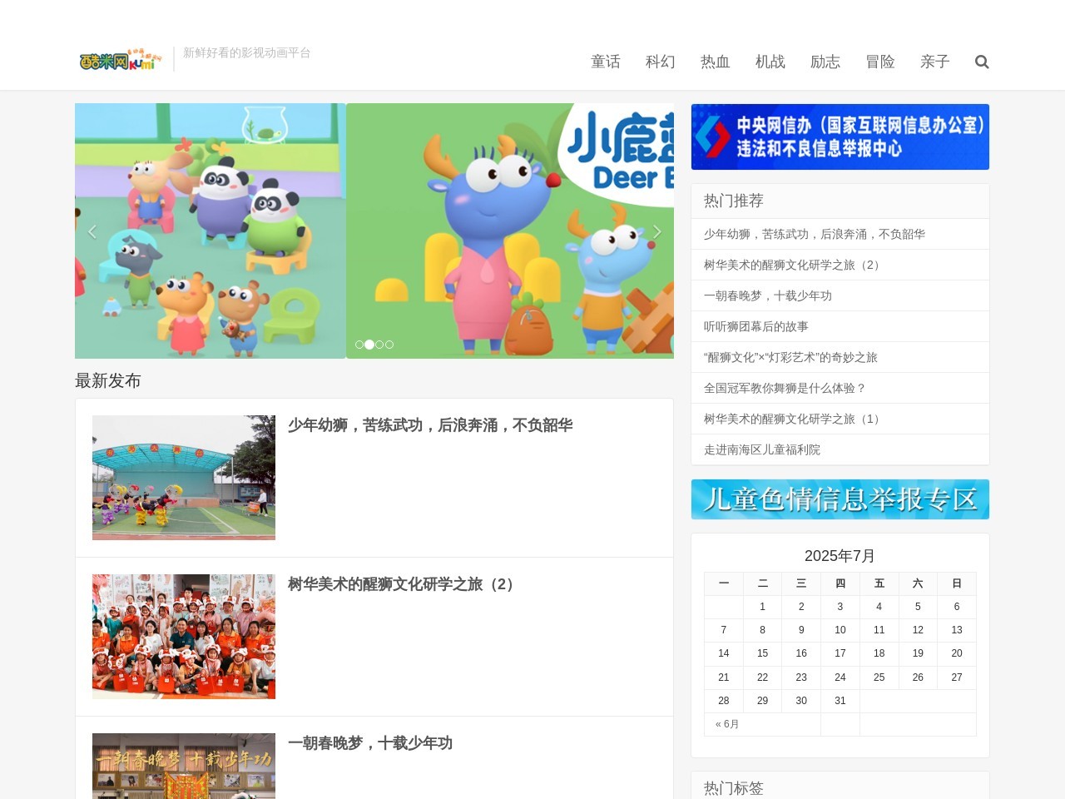Open the 中央网信办 report center banner
This screenshot has height=799, width=1065.
coord(840,136)
